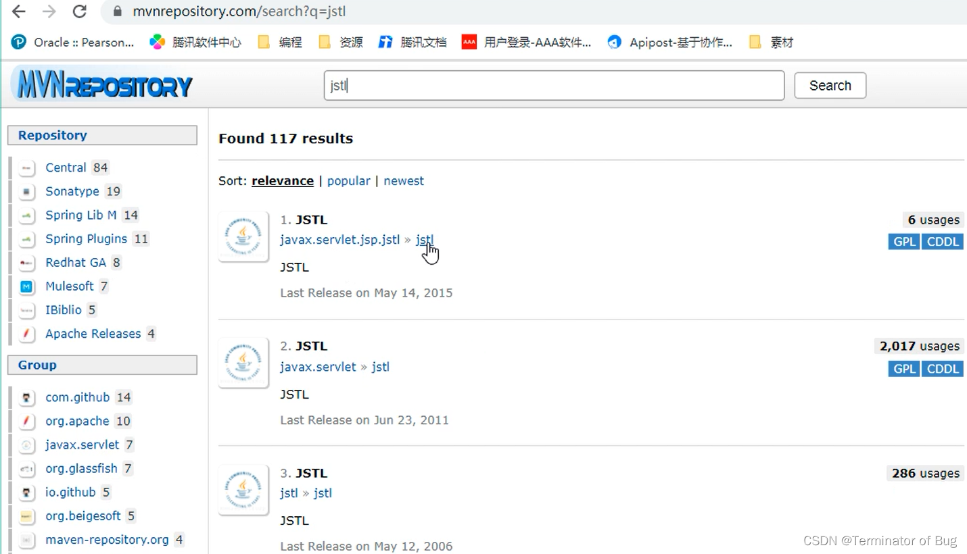
Task: Click the browser forward arrow
Action: (x=49, y=11)
